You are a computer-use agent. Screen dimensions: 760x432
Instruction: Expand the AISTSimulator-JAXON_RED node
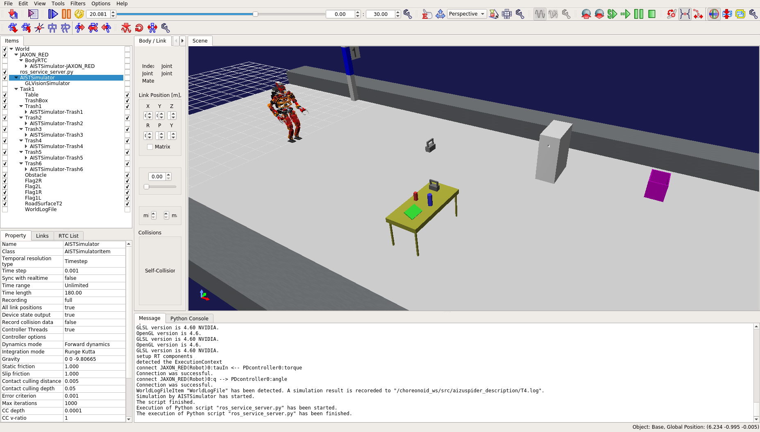(26, 66)
